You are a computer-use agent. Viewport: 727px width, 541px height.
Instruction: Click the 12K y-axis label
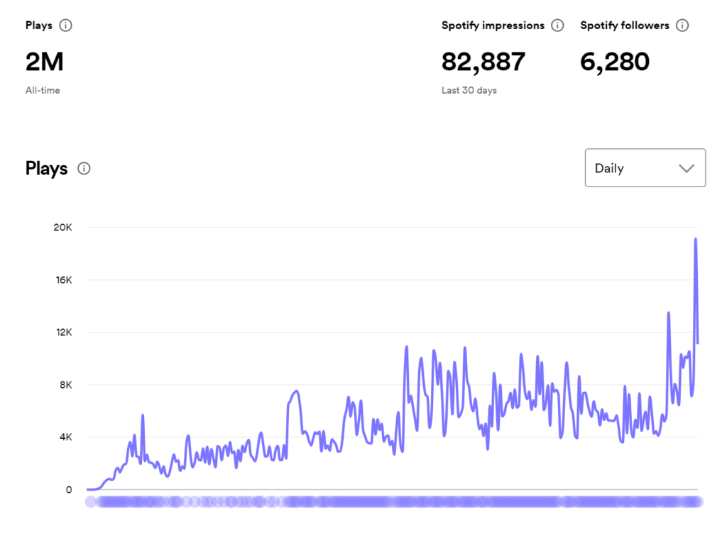62,333
